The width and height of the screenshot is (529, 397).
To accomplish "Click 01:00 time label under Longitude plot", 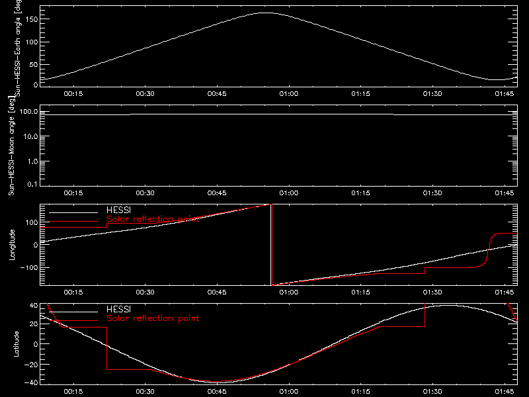I will (x=289, y=292).
